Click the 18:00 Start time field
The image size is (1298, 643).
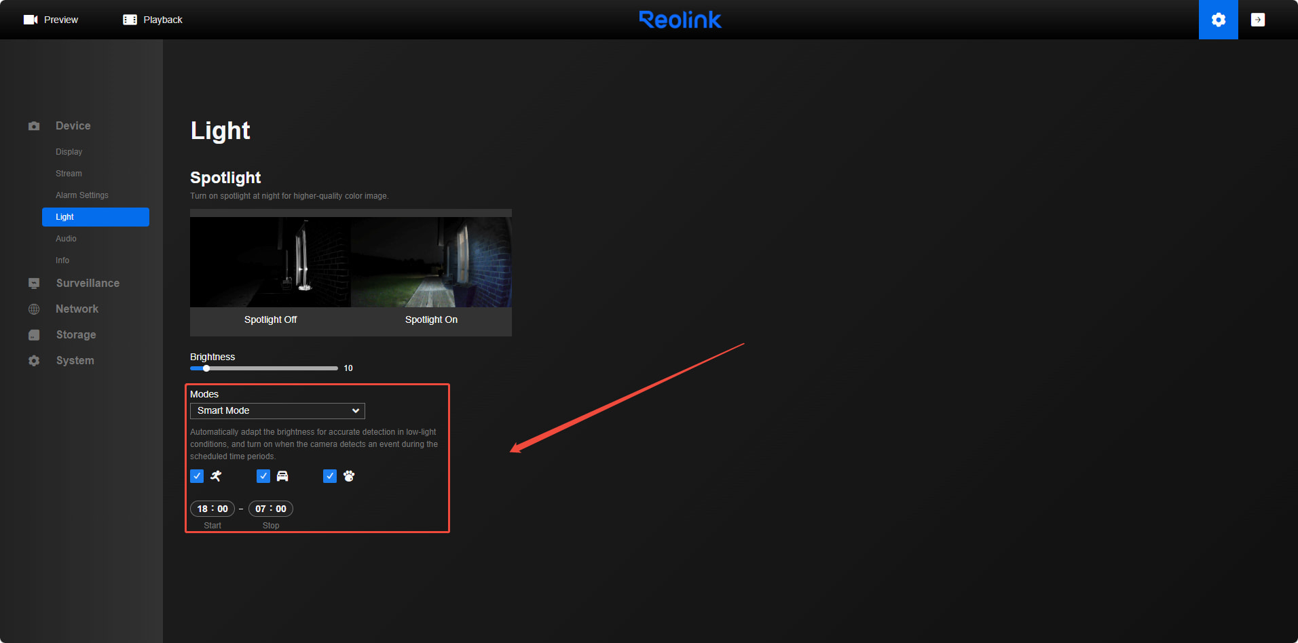coord(212,509)
